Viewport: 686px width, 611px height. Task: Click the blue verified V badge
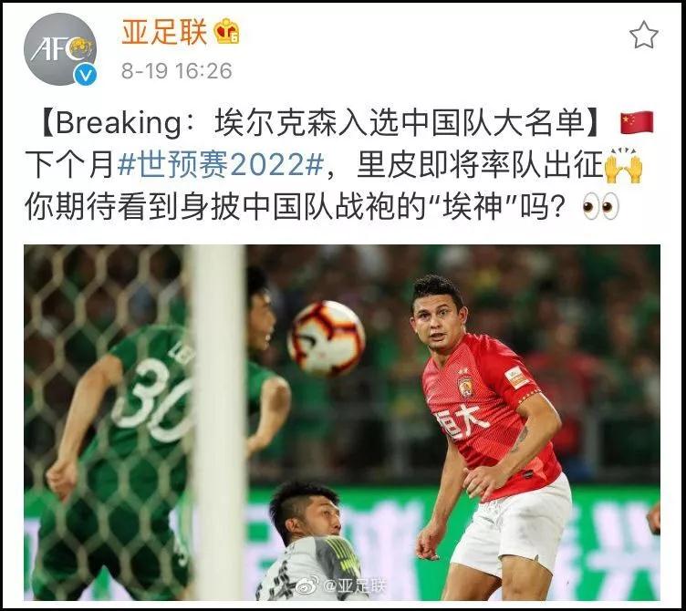pyautogui.click(x=85, y=75)
